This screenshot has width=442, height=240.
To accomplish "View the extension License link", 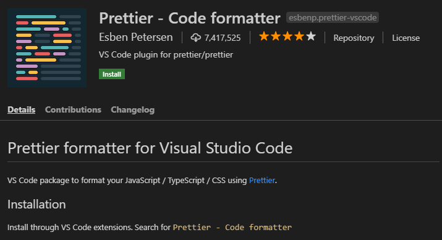I will click(x=406, y=38).
